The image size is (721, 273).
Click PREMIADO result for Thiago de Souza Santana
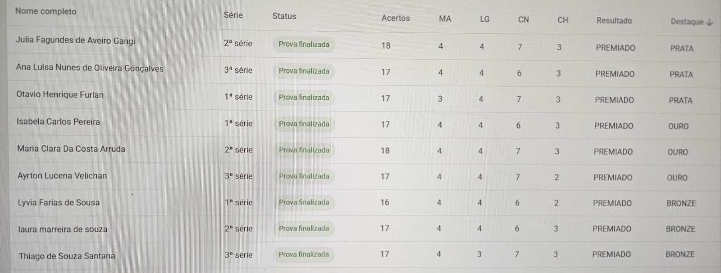[611, 255]
